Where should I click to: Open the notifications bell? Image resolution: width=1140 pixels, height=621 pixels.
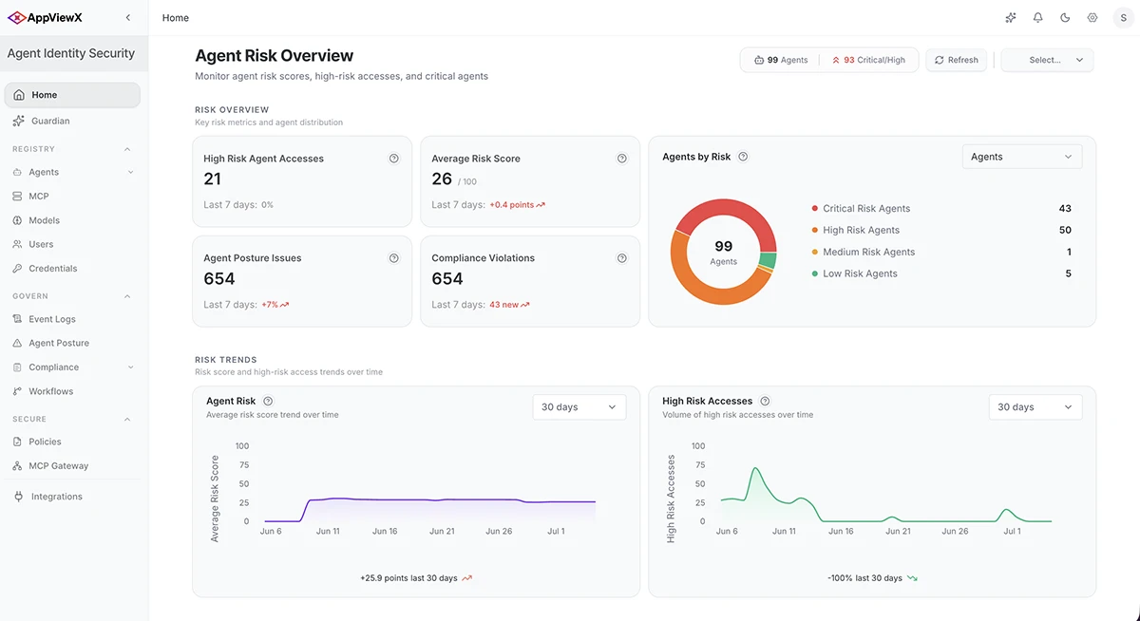point(1038,17)
